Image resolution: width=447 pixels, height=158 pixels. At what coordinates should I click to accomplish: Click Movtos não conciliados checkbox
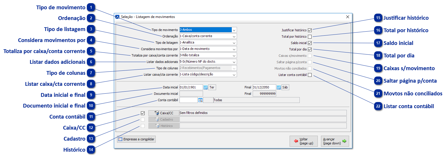coord(310,69)
